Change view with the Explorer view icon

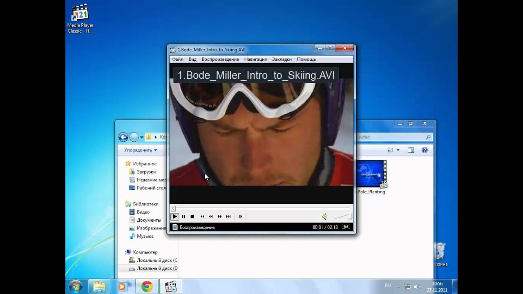[x=390, y=150]
